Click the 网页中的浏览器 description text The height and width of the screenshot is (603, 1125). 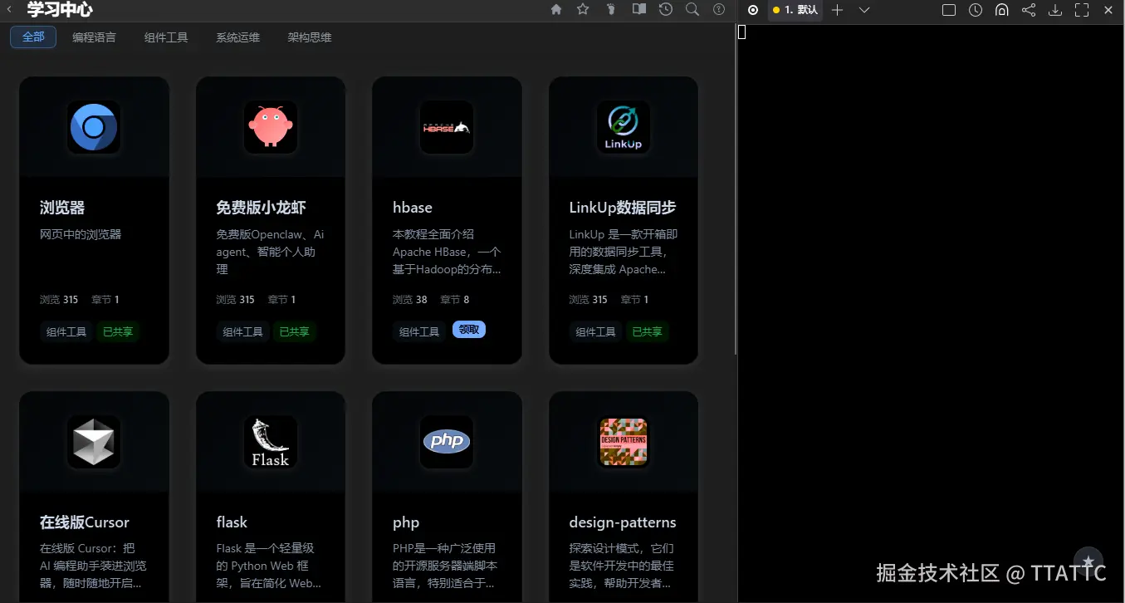pos(81,234)
